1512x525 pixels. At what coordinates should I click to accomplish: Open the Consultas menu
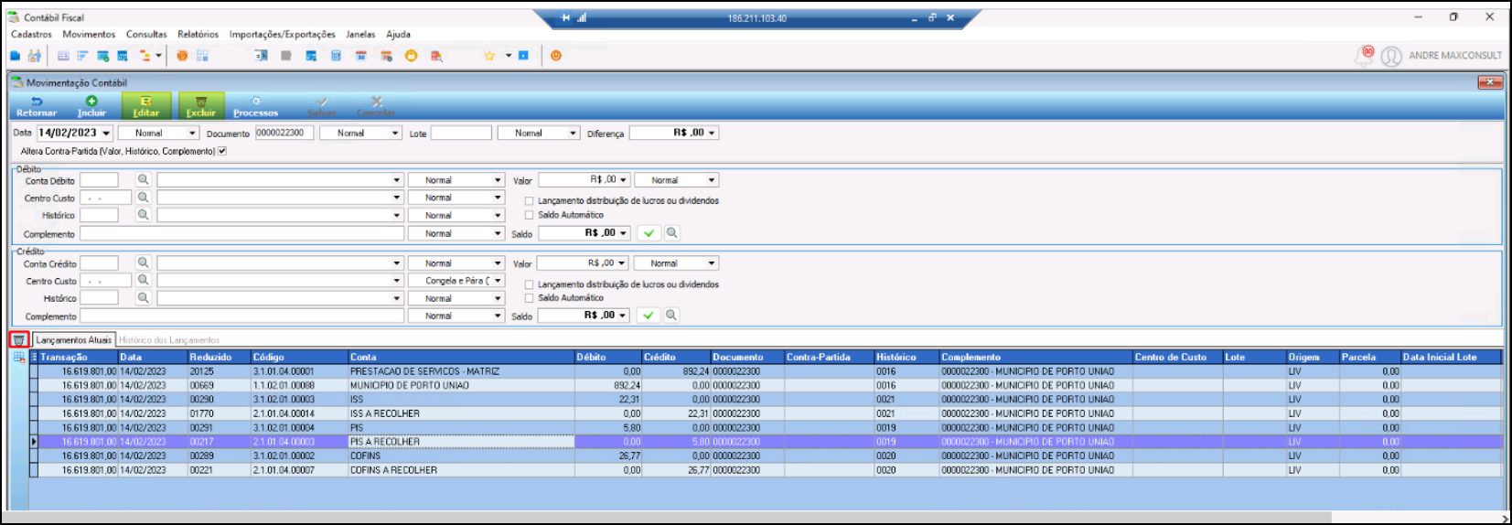(x=146, y=35)
